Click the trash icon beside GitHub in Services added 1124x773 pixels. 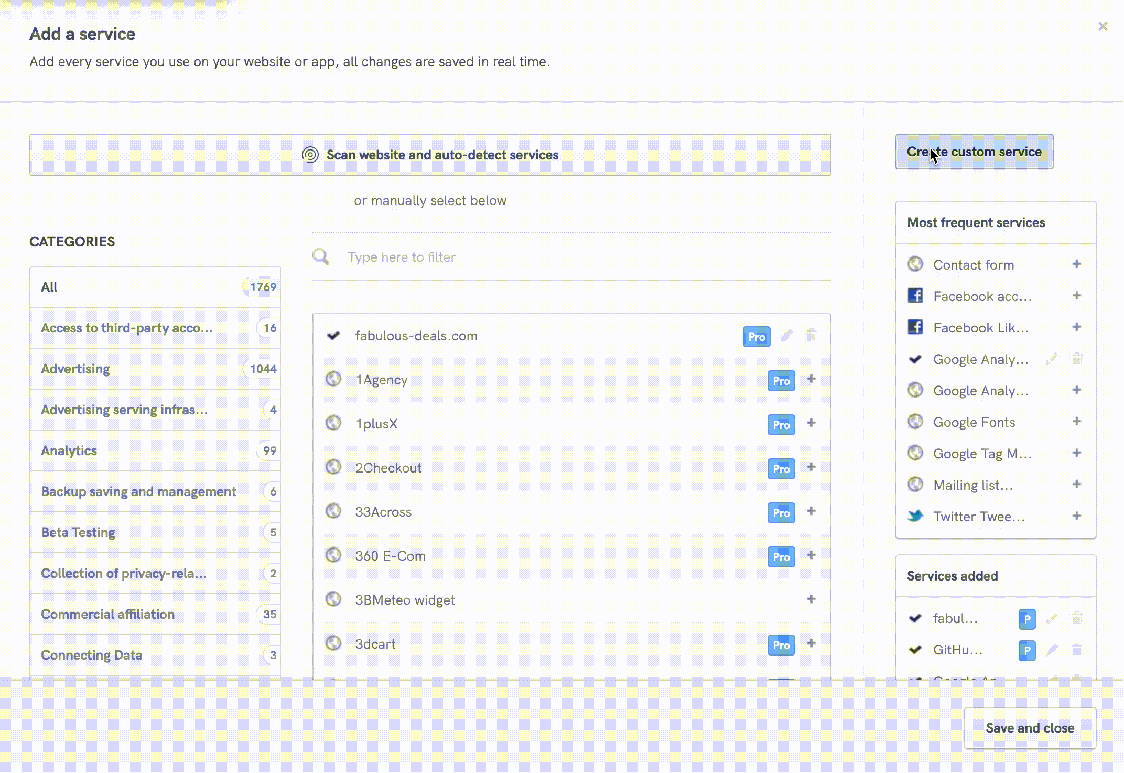point(1077,650)
